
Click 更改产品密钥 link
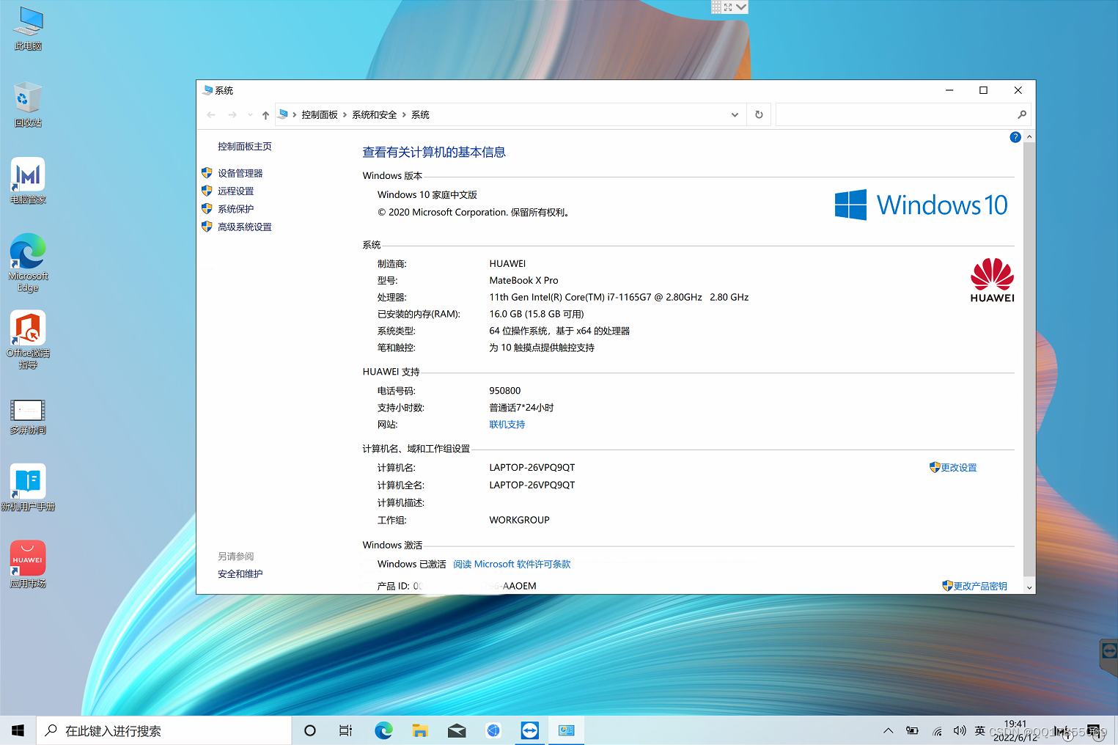[x=980, y=586]
